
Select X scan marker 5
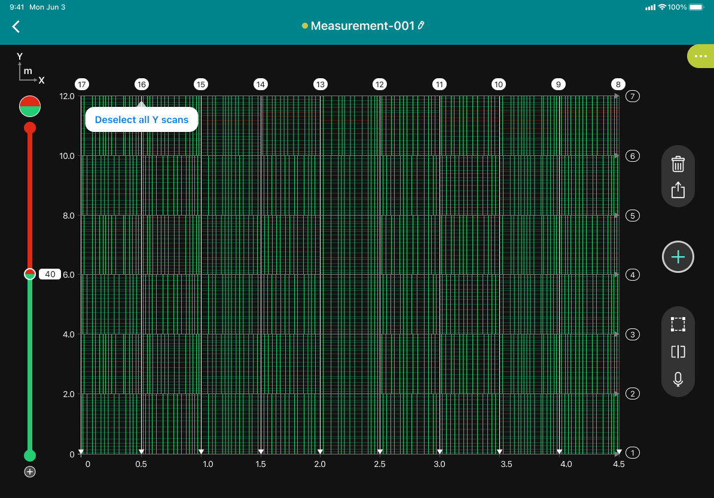(633, 216)
